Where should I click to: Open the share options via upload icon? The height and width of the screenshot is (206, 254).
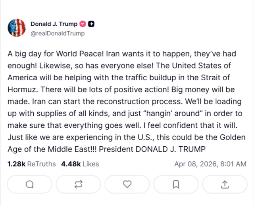(x=225, y=184)
